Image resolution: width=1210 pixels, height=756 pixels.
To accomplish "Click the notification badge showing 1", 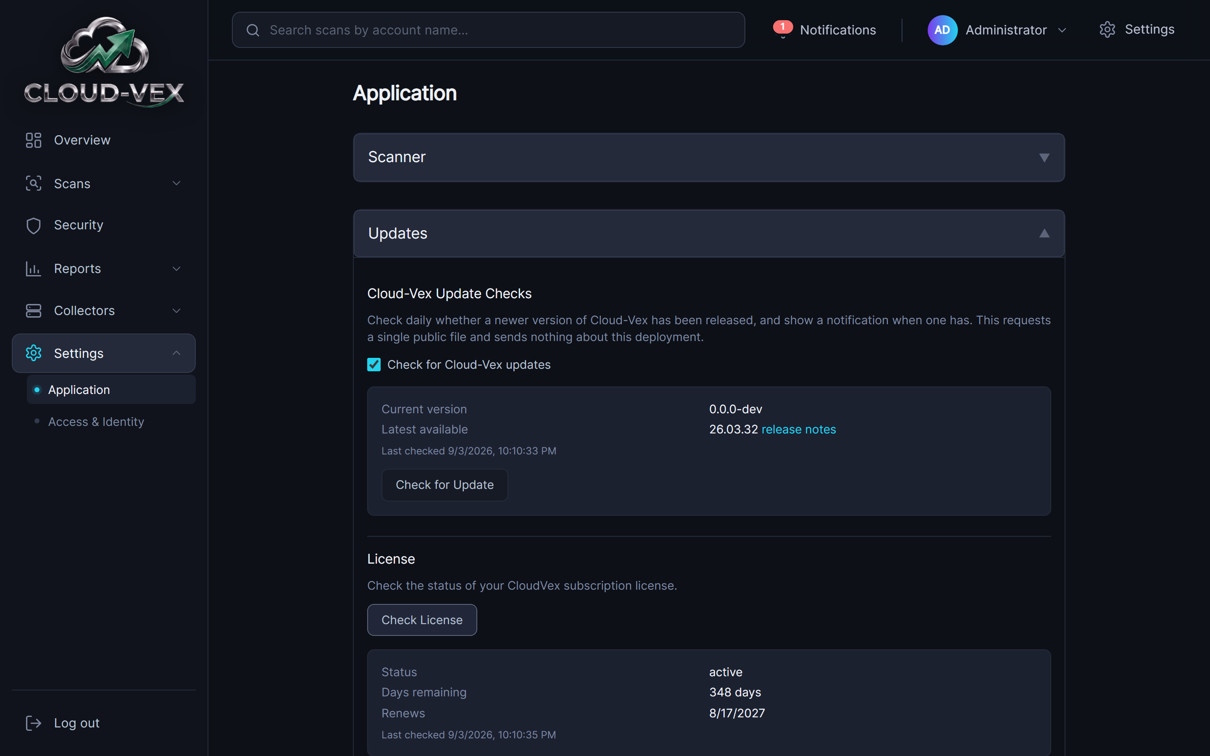I will [782, 26].
